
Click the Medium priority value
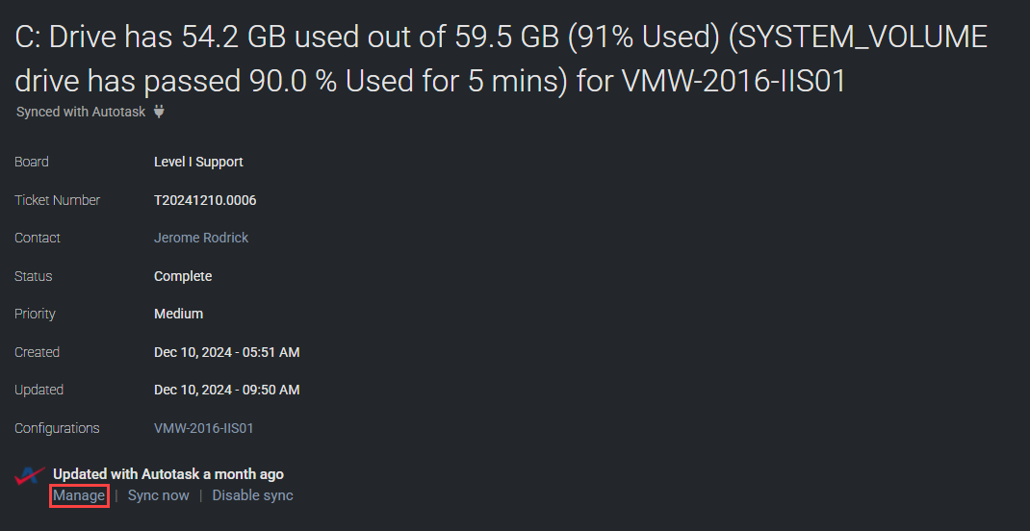[x=178, y=314]
